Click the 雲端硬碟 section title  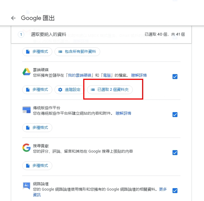coord(41,70)
